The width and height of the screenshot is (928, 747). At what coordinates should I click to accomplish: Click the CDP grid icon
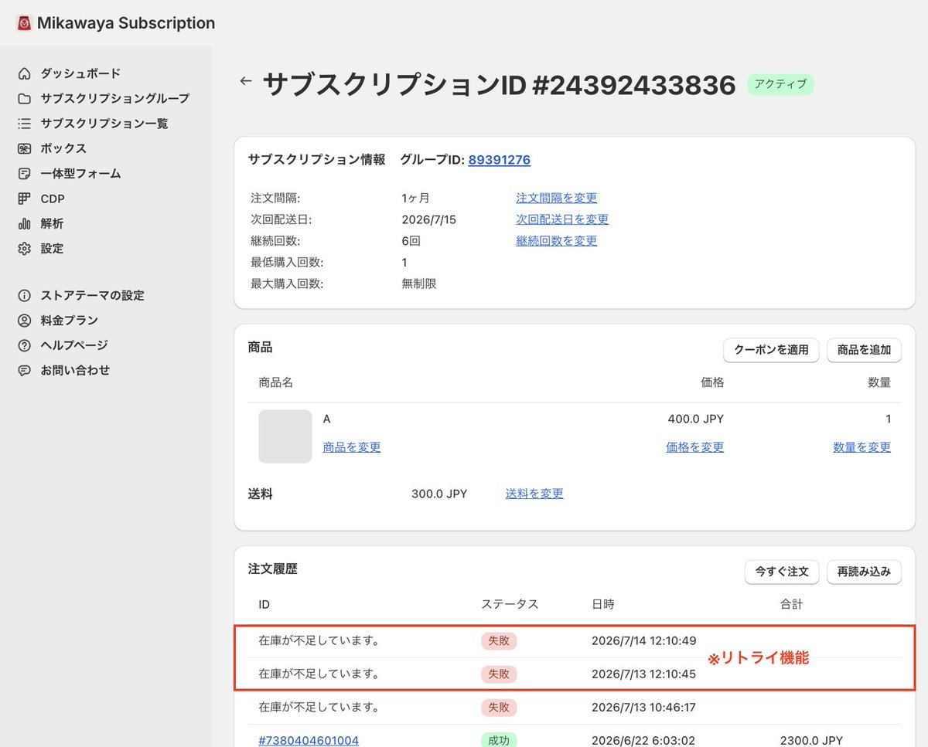25,199
